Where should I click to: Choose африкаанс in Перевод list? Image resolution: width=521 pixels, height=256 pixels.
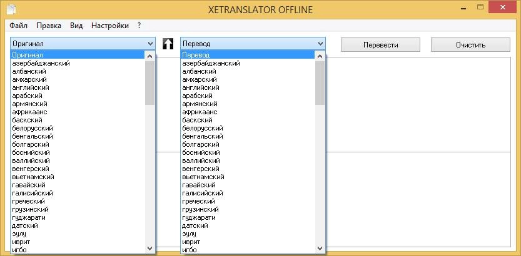248,112
